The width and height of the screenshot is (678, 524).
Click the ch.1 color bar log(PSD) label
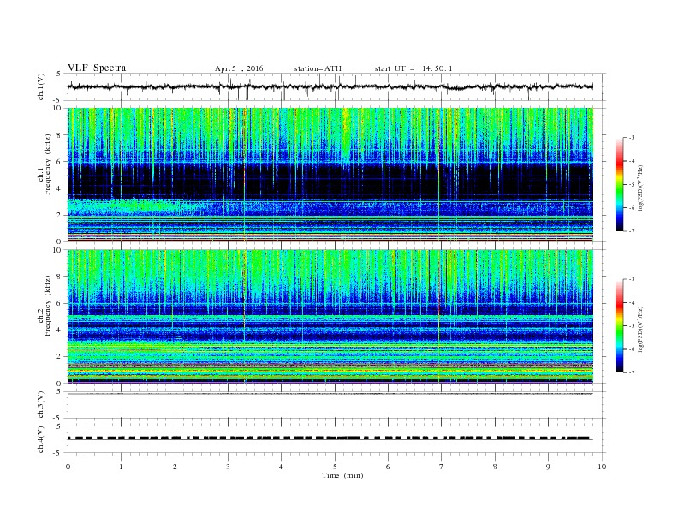click(641, 188)
